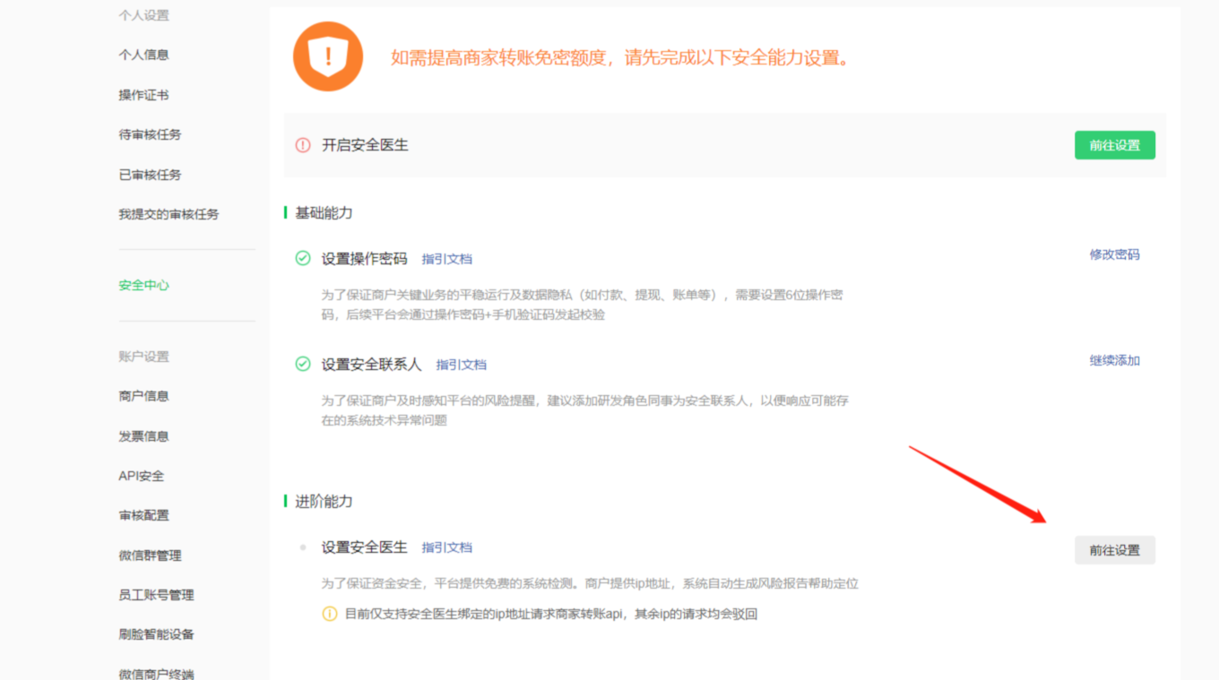This screenshot has height=680, width=1219.
Task: Open 个人信息 in the sidebar
Action: [x=143, y=55]
